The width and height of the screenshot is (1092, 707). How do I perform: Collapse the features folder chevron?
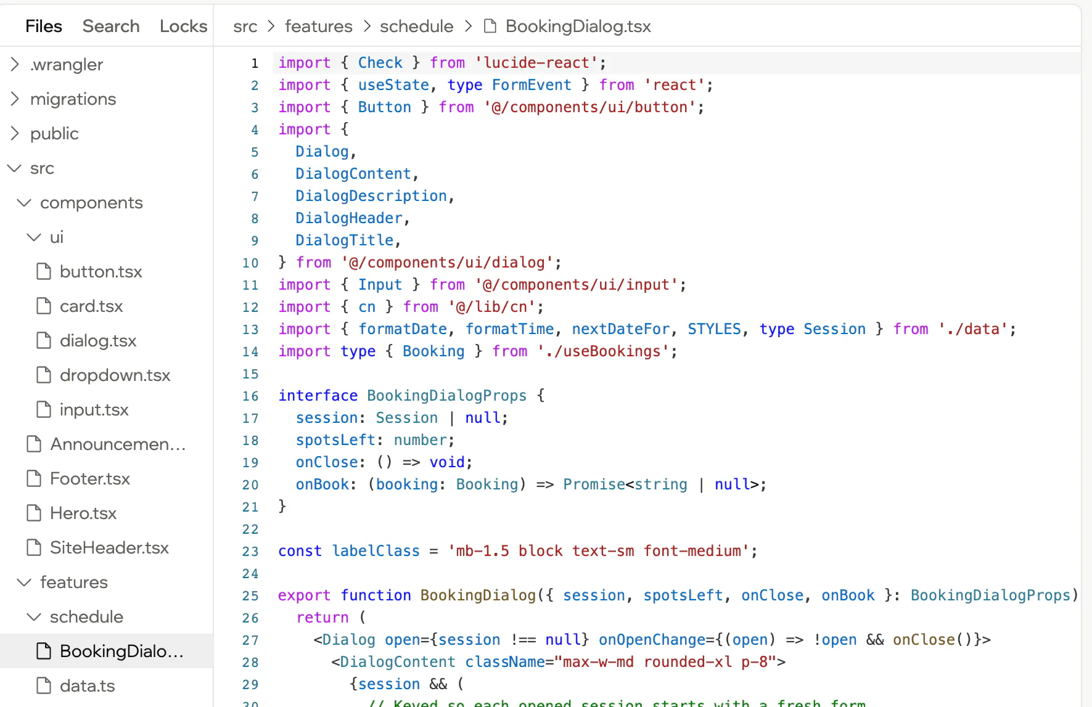[24, 582]
